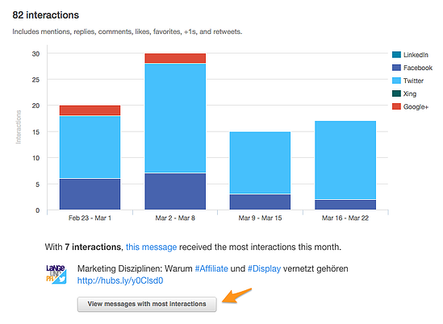Select Twitter segment in Mar 16 - Mar 22 bar
Image resolution: width=443 pixels, height=324 pixels.
[345, 160]
